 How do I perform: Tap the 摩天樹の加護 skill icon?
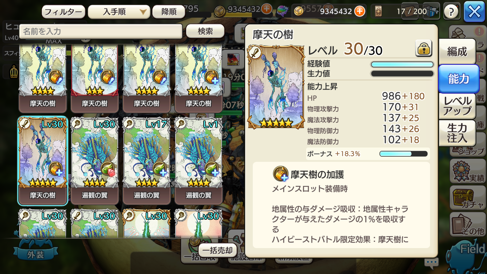coord(281,174)
